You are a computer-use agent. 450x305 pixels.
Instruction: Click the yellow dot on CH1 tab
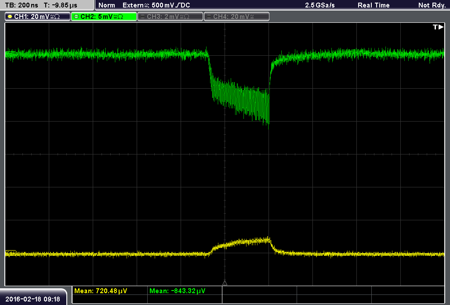pyautogui.click(x=10, y=17)
